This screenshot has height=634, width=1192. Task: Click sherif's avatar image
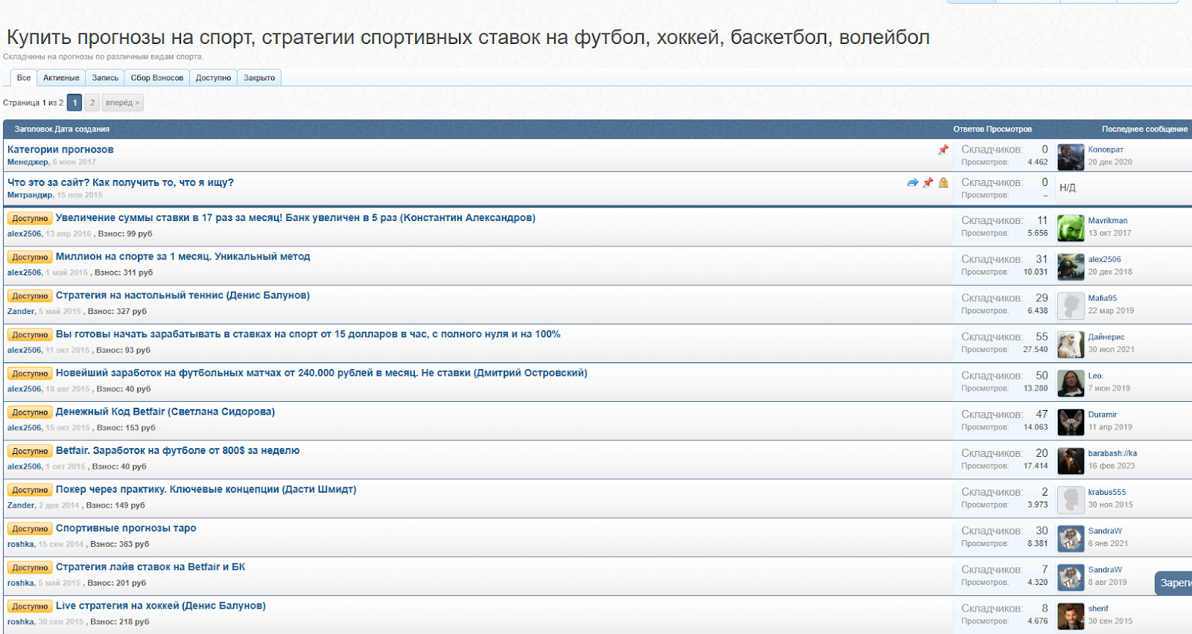[1071, 615]
